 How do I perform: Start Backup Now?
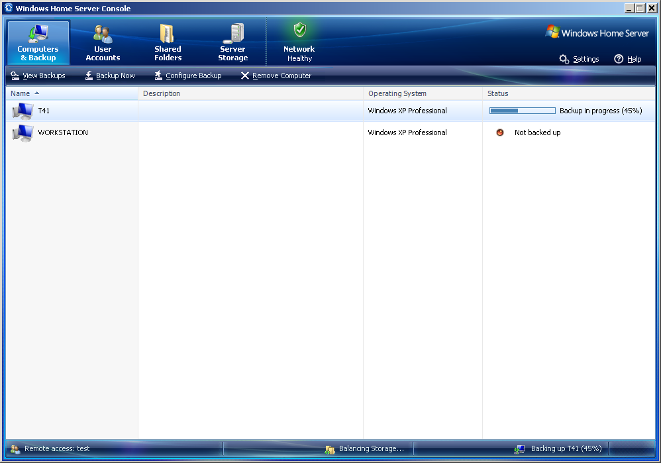tap(109, 76)
